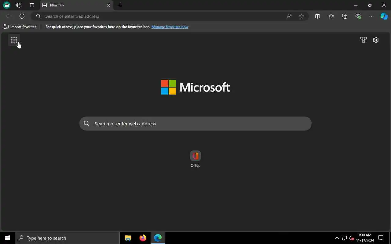Image resolution: width=391 pixels, height=244 pixels.
Task: Open a new tab with plus button
Action: click(120, 5)
